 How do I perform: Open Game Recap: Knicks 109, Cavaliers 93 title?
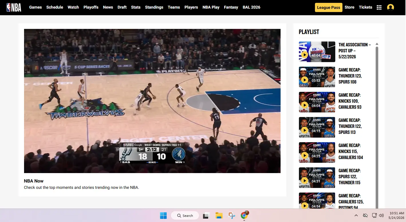coord(350,101)
